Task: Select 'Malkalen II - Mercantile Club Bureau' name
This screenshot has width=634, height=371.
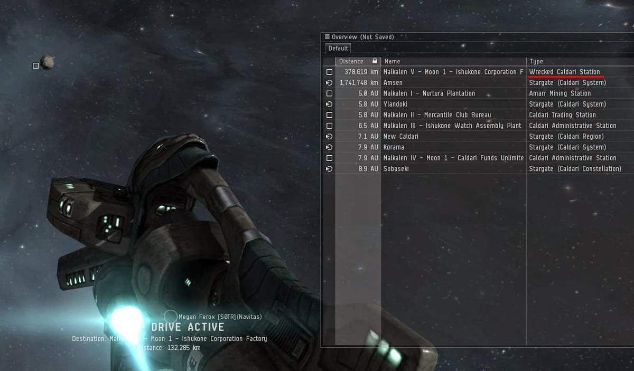Action: coord(437,115)
